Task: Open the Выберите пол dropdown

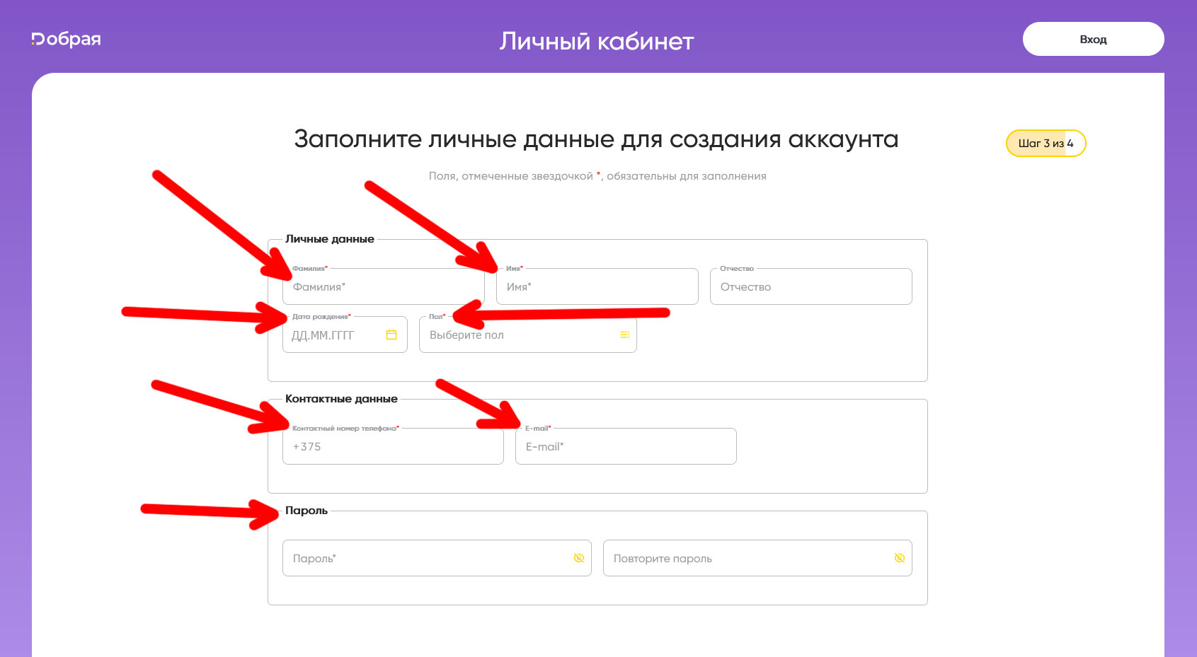Action: coord(527,335)
